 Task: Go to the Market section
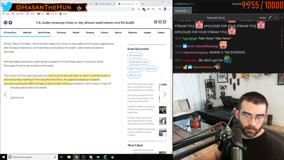point(76,32)
